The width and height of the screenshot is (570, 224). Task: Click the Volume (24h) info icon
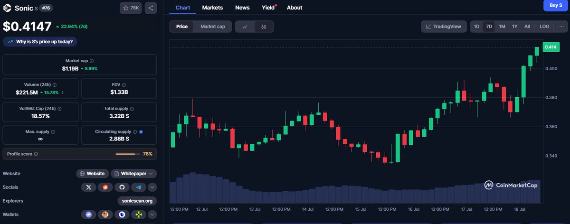[54, 84]
